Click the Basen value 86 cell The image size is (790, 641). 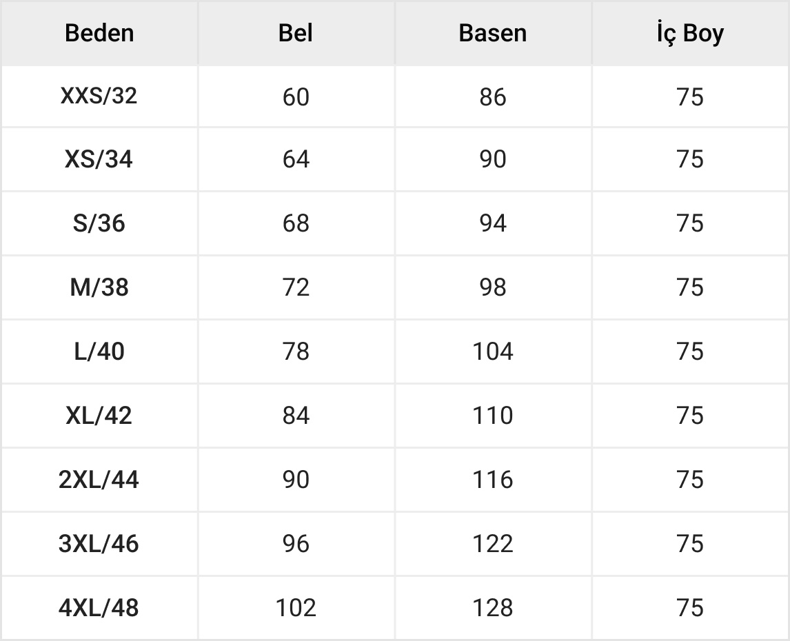[492, 97]
